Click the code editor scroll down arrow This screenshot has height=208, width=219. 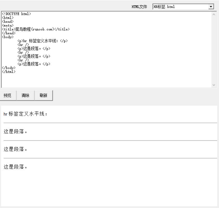[214, 85]
